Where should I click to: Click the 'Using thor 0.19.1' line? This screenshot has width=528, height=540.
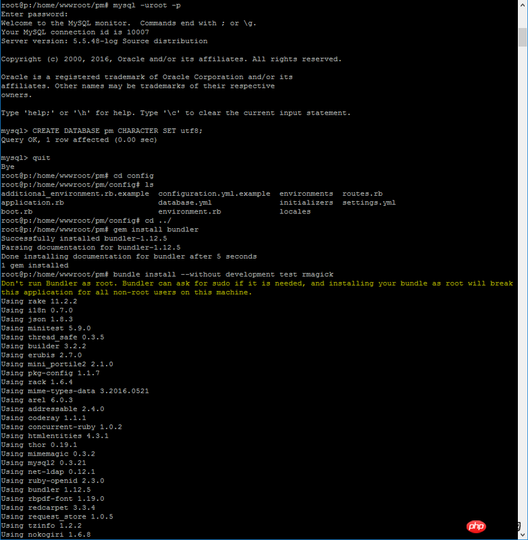pos(39,445)
